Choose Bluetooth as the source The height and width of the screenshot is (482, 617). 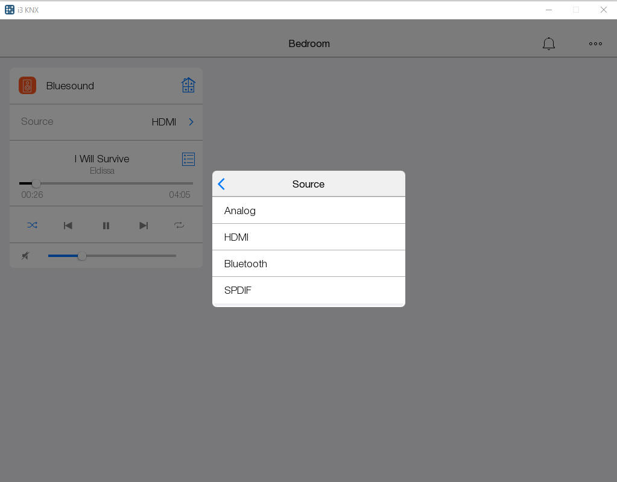tap(308, 264)
